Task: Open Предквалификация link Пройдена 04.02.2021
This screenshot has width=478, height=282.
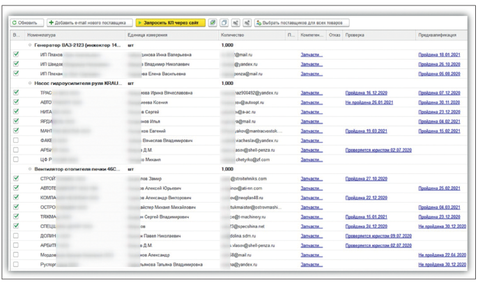Action: [439, 122]
